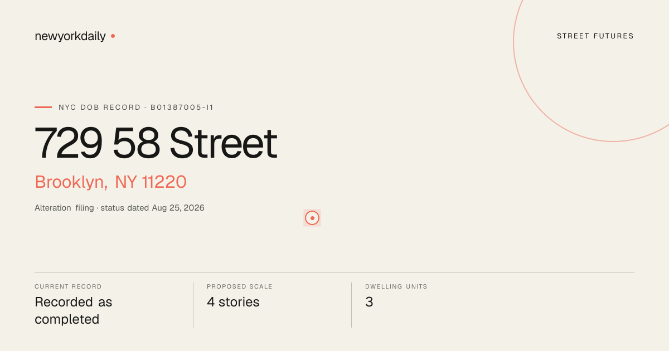Click the Alteration filing status date line
Image resolution: width=669 pixels, height=351 pixels.
point(119,208)
